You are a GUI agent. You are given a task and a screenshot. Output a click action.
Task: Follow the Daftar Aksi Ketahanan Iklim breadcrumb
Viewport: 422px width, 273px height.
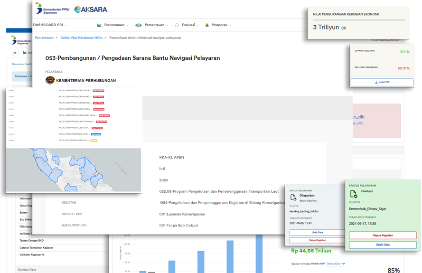click(82, 37)
